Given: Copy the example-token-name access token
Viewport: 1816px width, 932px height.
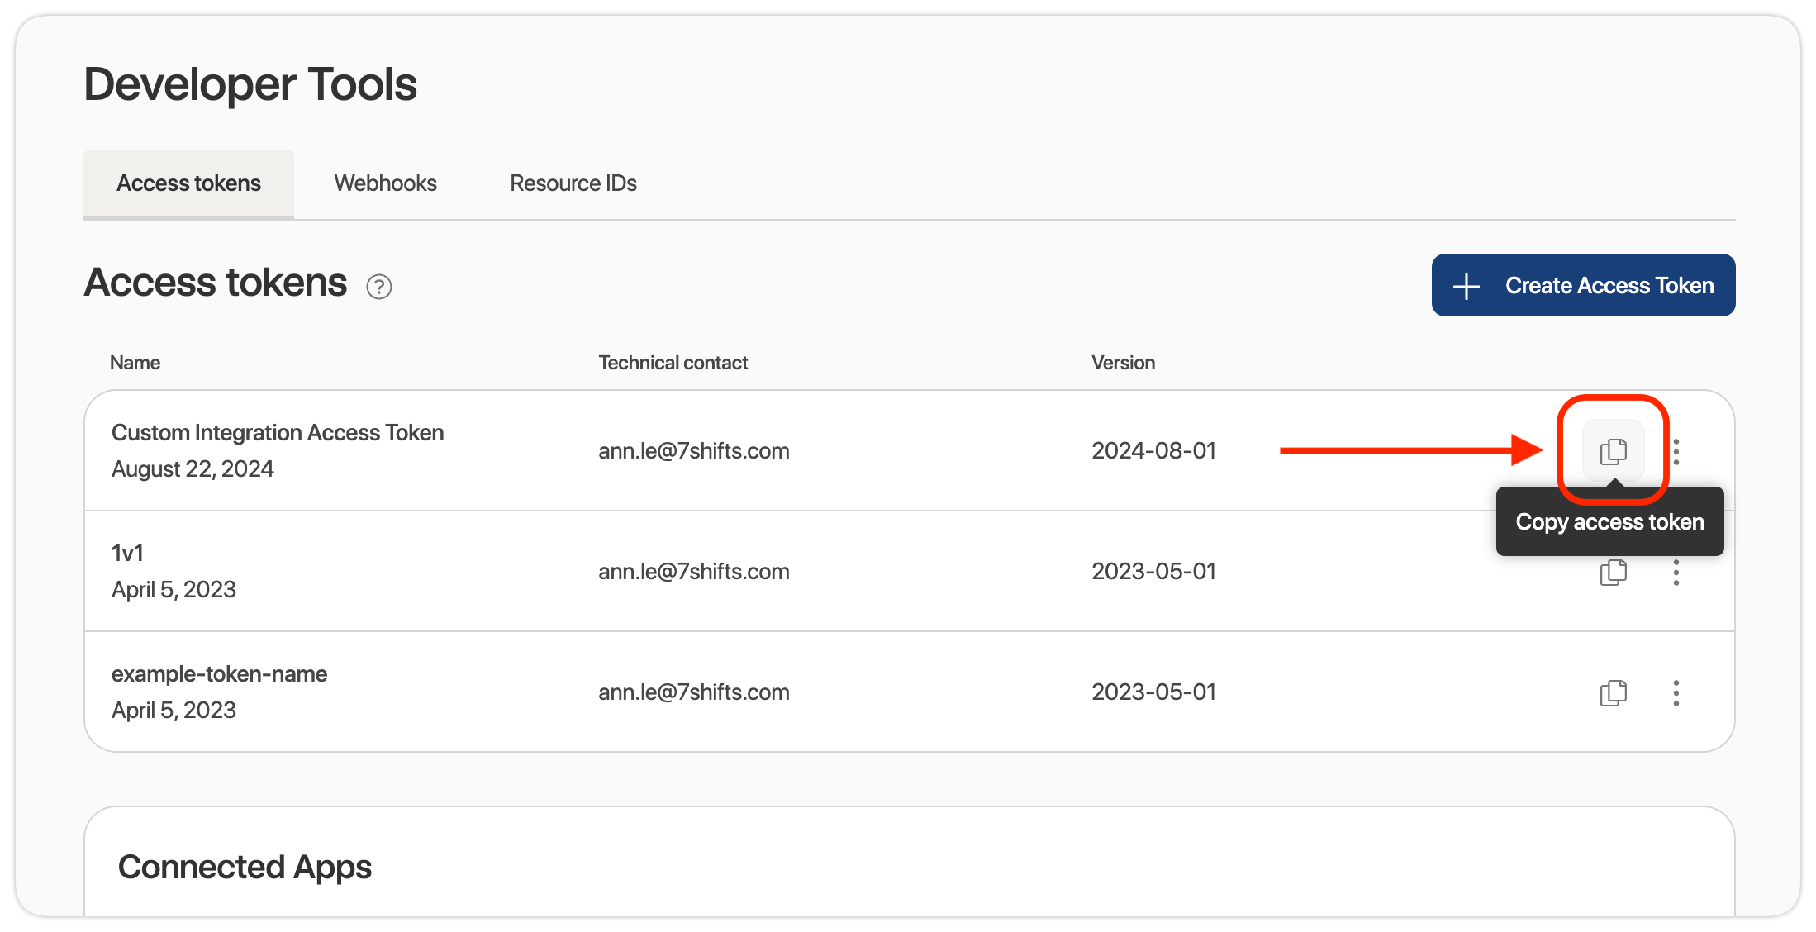Looking at the screenshot, I should 1613,692.
